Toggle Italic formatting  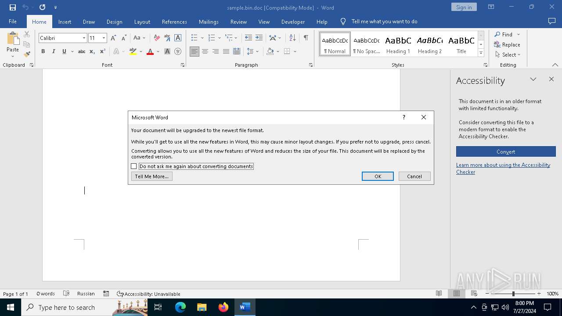click(54, 51)
